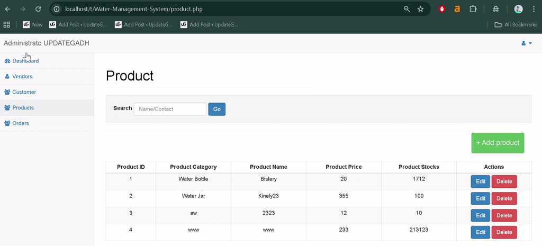Click the '1712' stock value

click(419, 179)
